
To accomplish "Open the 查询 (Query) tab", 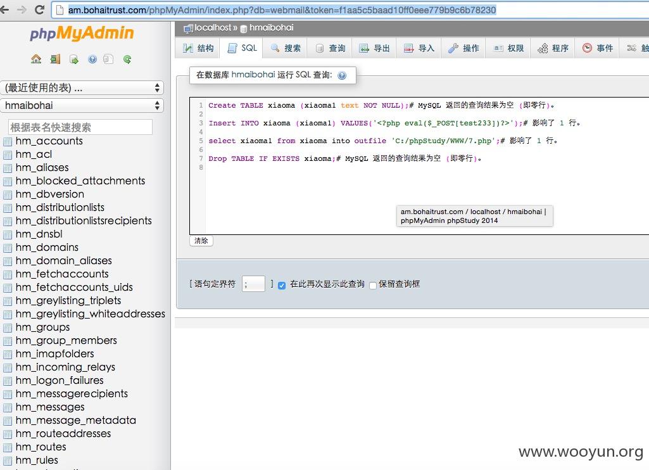I will (x=331, y=48).
